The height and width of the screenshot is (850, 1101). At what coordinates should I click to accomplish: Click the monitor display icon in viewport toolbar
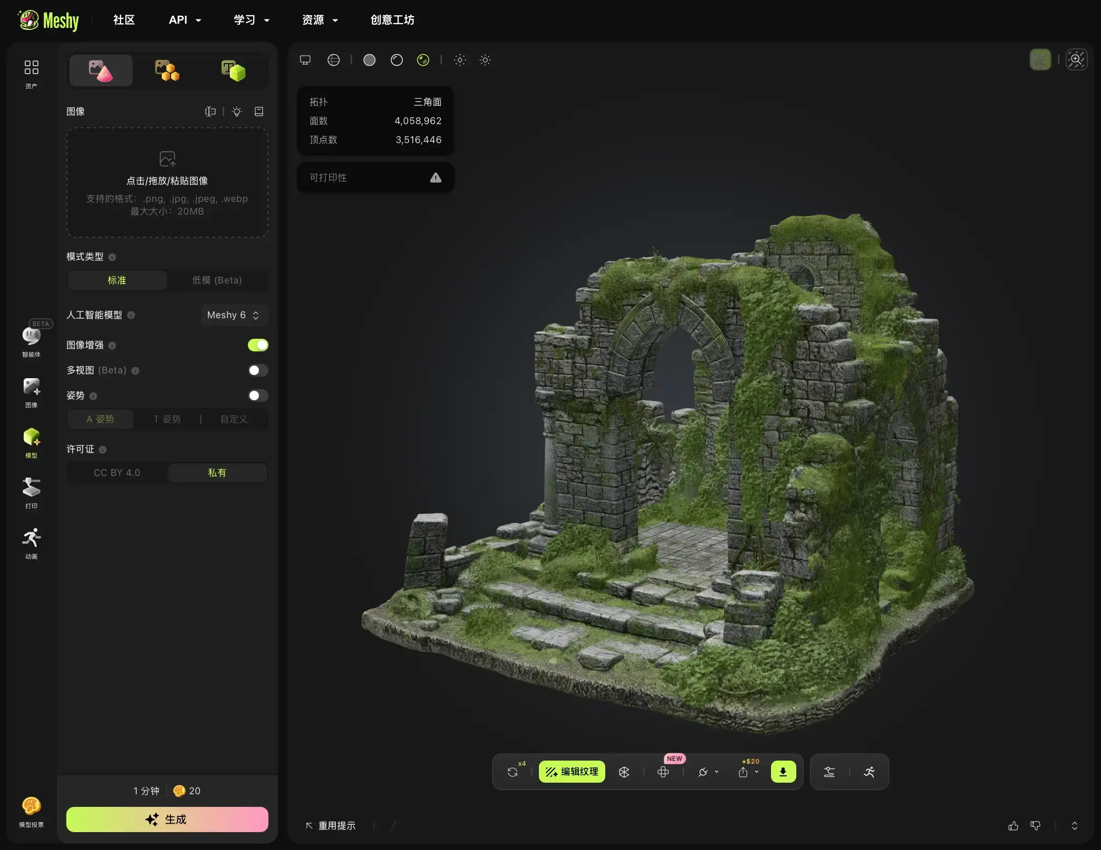point(305,60)
